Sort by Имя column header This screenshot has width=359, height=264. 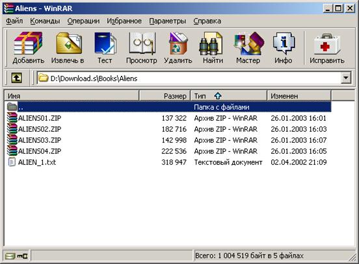[x=72, y=96]
